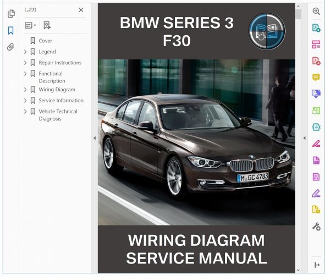Expand the Wiring Diagram bookmark

point(25,90)
